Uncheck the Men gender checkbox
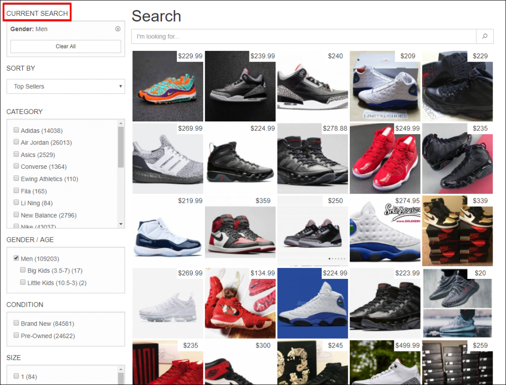Screen dimensions: 506x385 click(x=16, y=258)
